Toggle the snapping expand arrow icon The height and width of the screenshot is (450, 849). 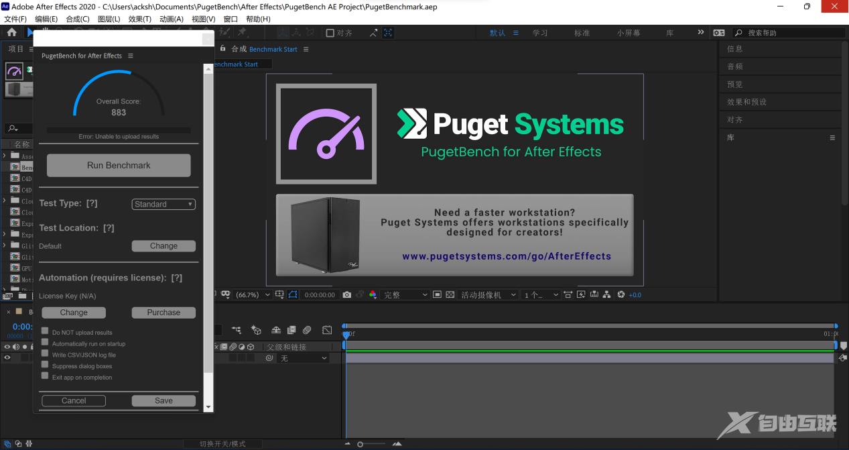coord(373,32)
